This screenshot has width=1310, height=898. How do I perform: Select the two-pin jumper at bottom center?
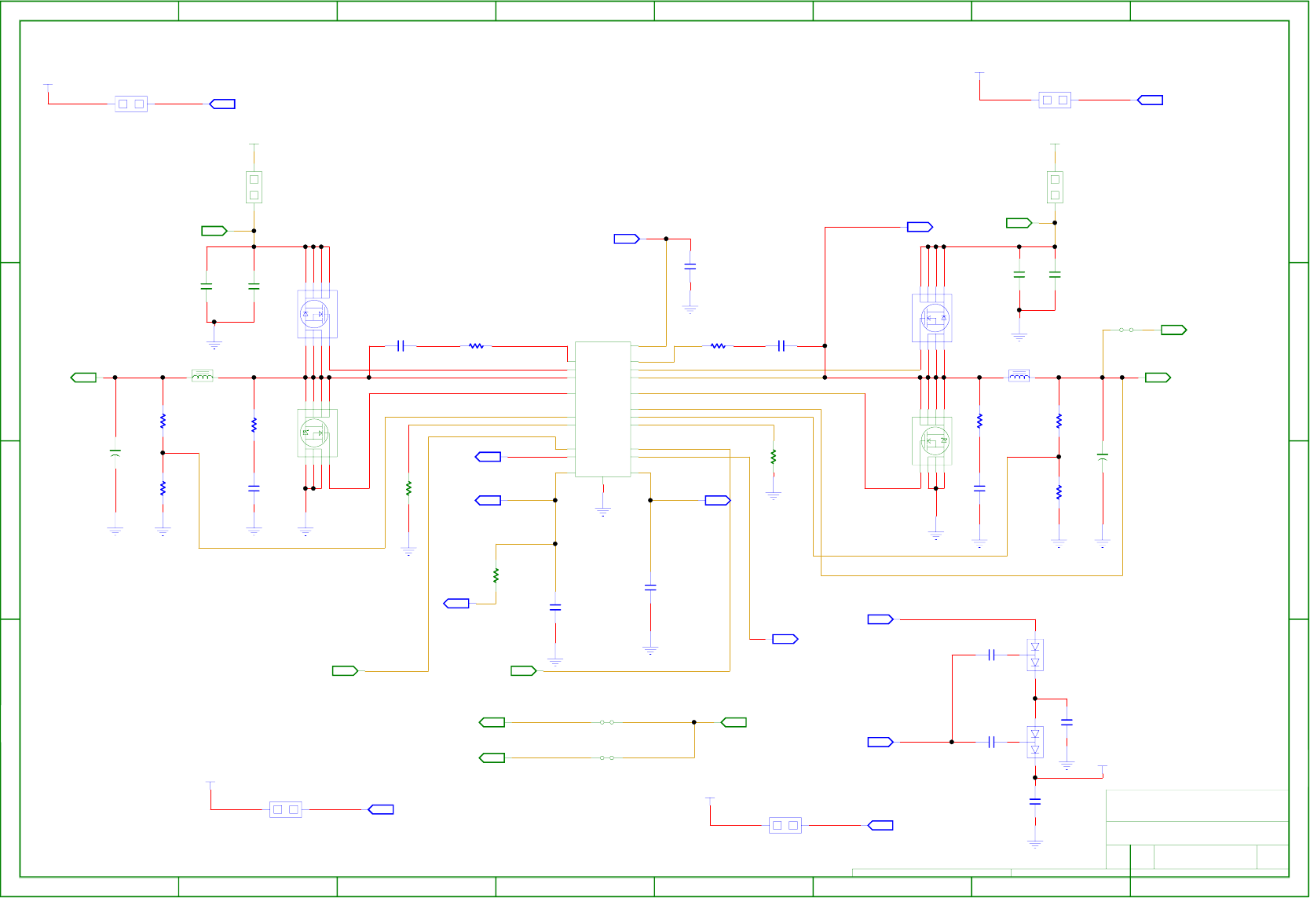click(x=785, y=825)
